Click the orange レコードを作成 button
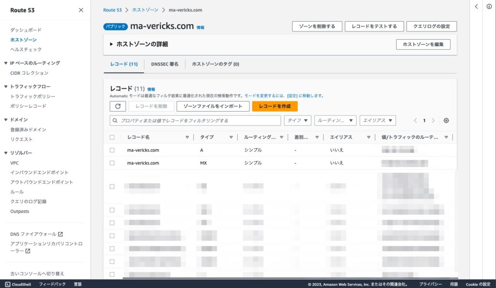This screenshot has height=288, width=496. coord(275,106)
